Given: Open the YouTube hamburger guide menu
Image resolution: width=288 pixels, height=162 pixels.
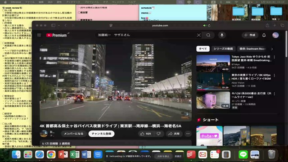Looking at the screenshot, I should (39, 35).
